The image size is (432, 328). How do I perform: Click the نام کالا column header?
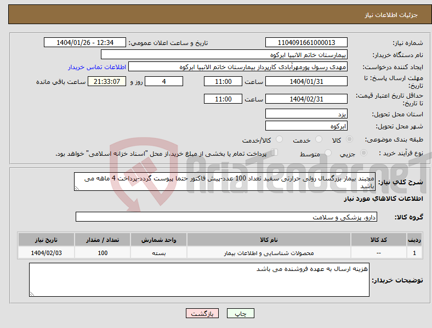[269, 240]
